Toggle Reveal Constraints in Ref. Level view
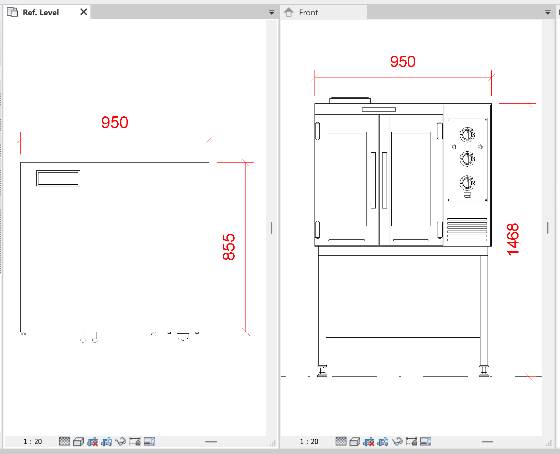 [x=135, y=441]
